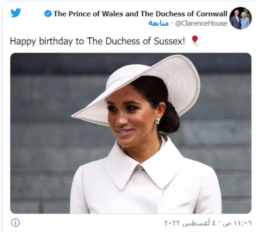Open the info icon below the photo
257x232 pixels.
[15, 223]
